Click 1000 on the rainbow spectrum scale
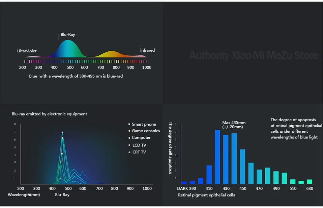This screenshot has width=323, height=208. click(147, 68)
